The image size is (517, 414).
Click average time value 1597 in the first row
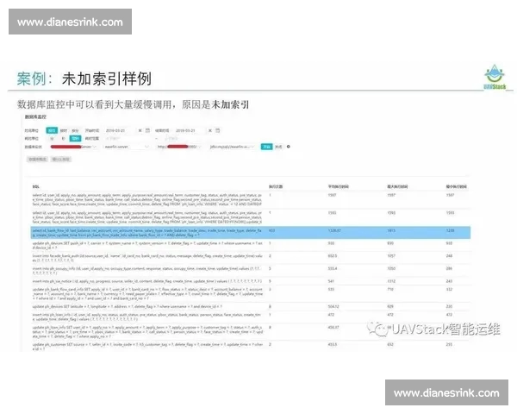[332, 195]
